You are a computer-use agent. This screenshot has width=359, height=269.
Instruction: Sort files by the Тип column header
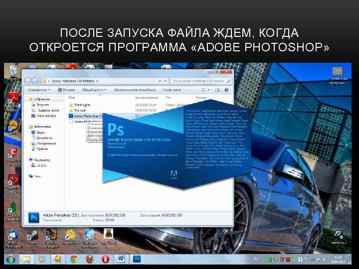coord(169,98)
